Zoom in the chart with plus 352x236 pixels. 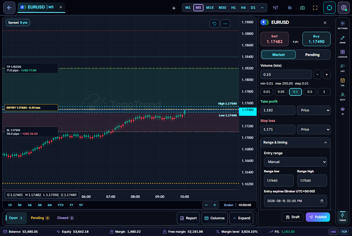[x=215, y=205]
